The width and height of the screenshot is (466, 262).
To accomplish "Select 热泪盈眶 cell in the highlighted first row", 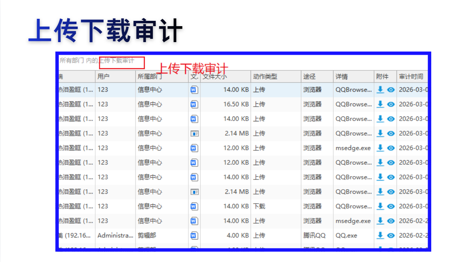I will 77,90.
